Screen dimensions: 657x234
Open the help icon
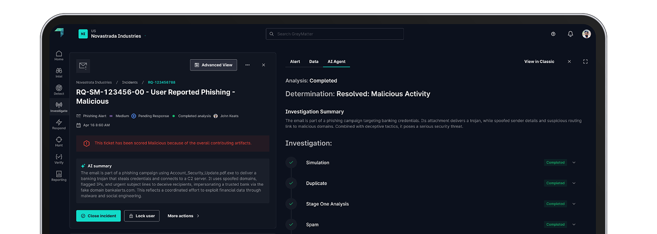click(553, 34)
